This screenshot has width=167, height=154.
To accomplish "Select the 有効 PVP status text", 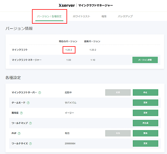I will [x=67, y=133].
